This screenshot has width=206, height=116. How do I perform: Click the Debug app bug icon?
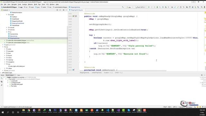tap(157, 7)
